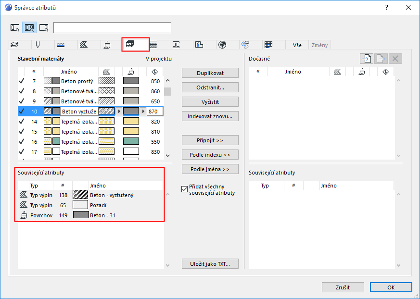
Task: Toggle checkmark for row number 14
Action: (x=22, y=122)
